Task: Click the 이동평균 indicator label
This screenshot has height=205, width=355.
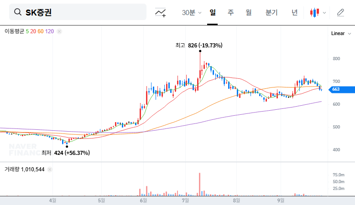Action: [x=14, y=31]
